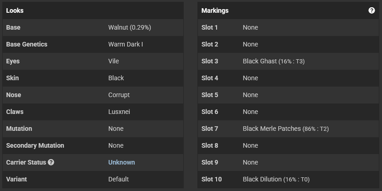The width and height of the screenshot is (382, 191).
Task: Click the Skin Black value
Action: (116, 78)
